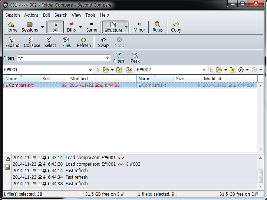Toggle the Diffs display filter
This screenshot has width=267, height=200.
click(x=71, y=27)
